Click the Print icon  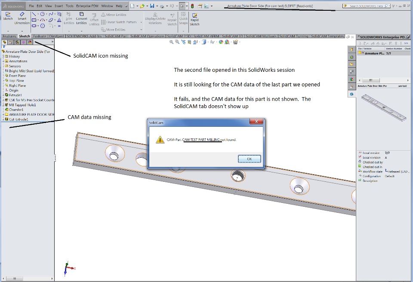[162, 6]
